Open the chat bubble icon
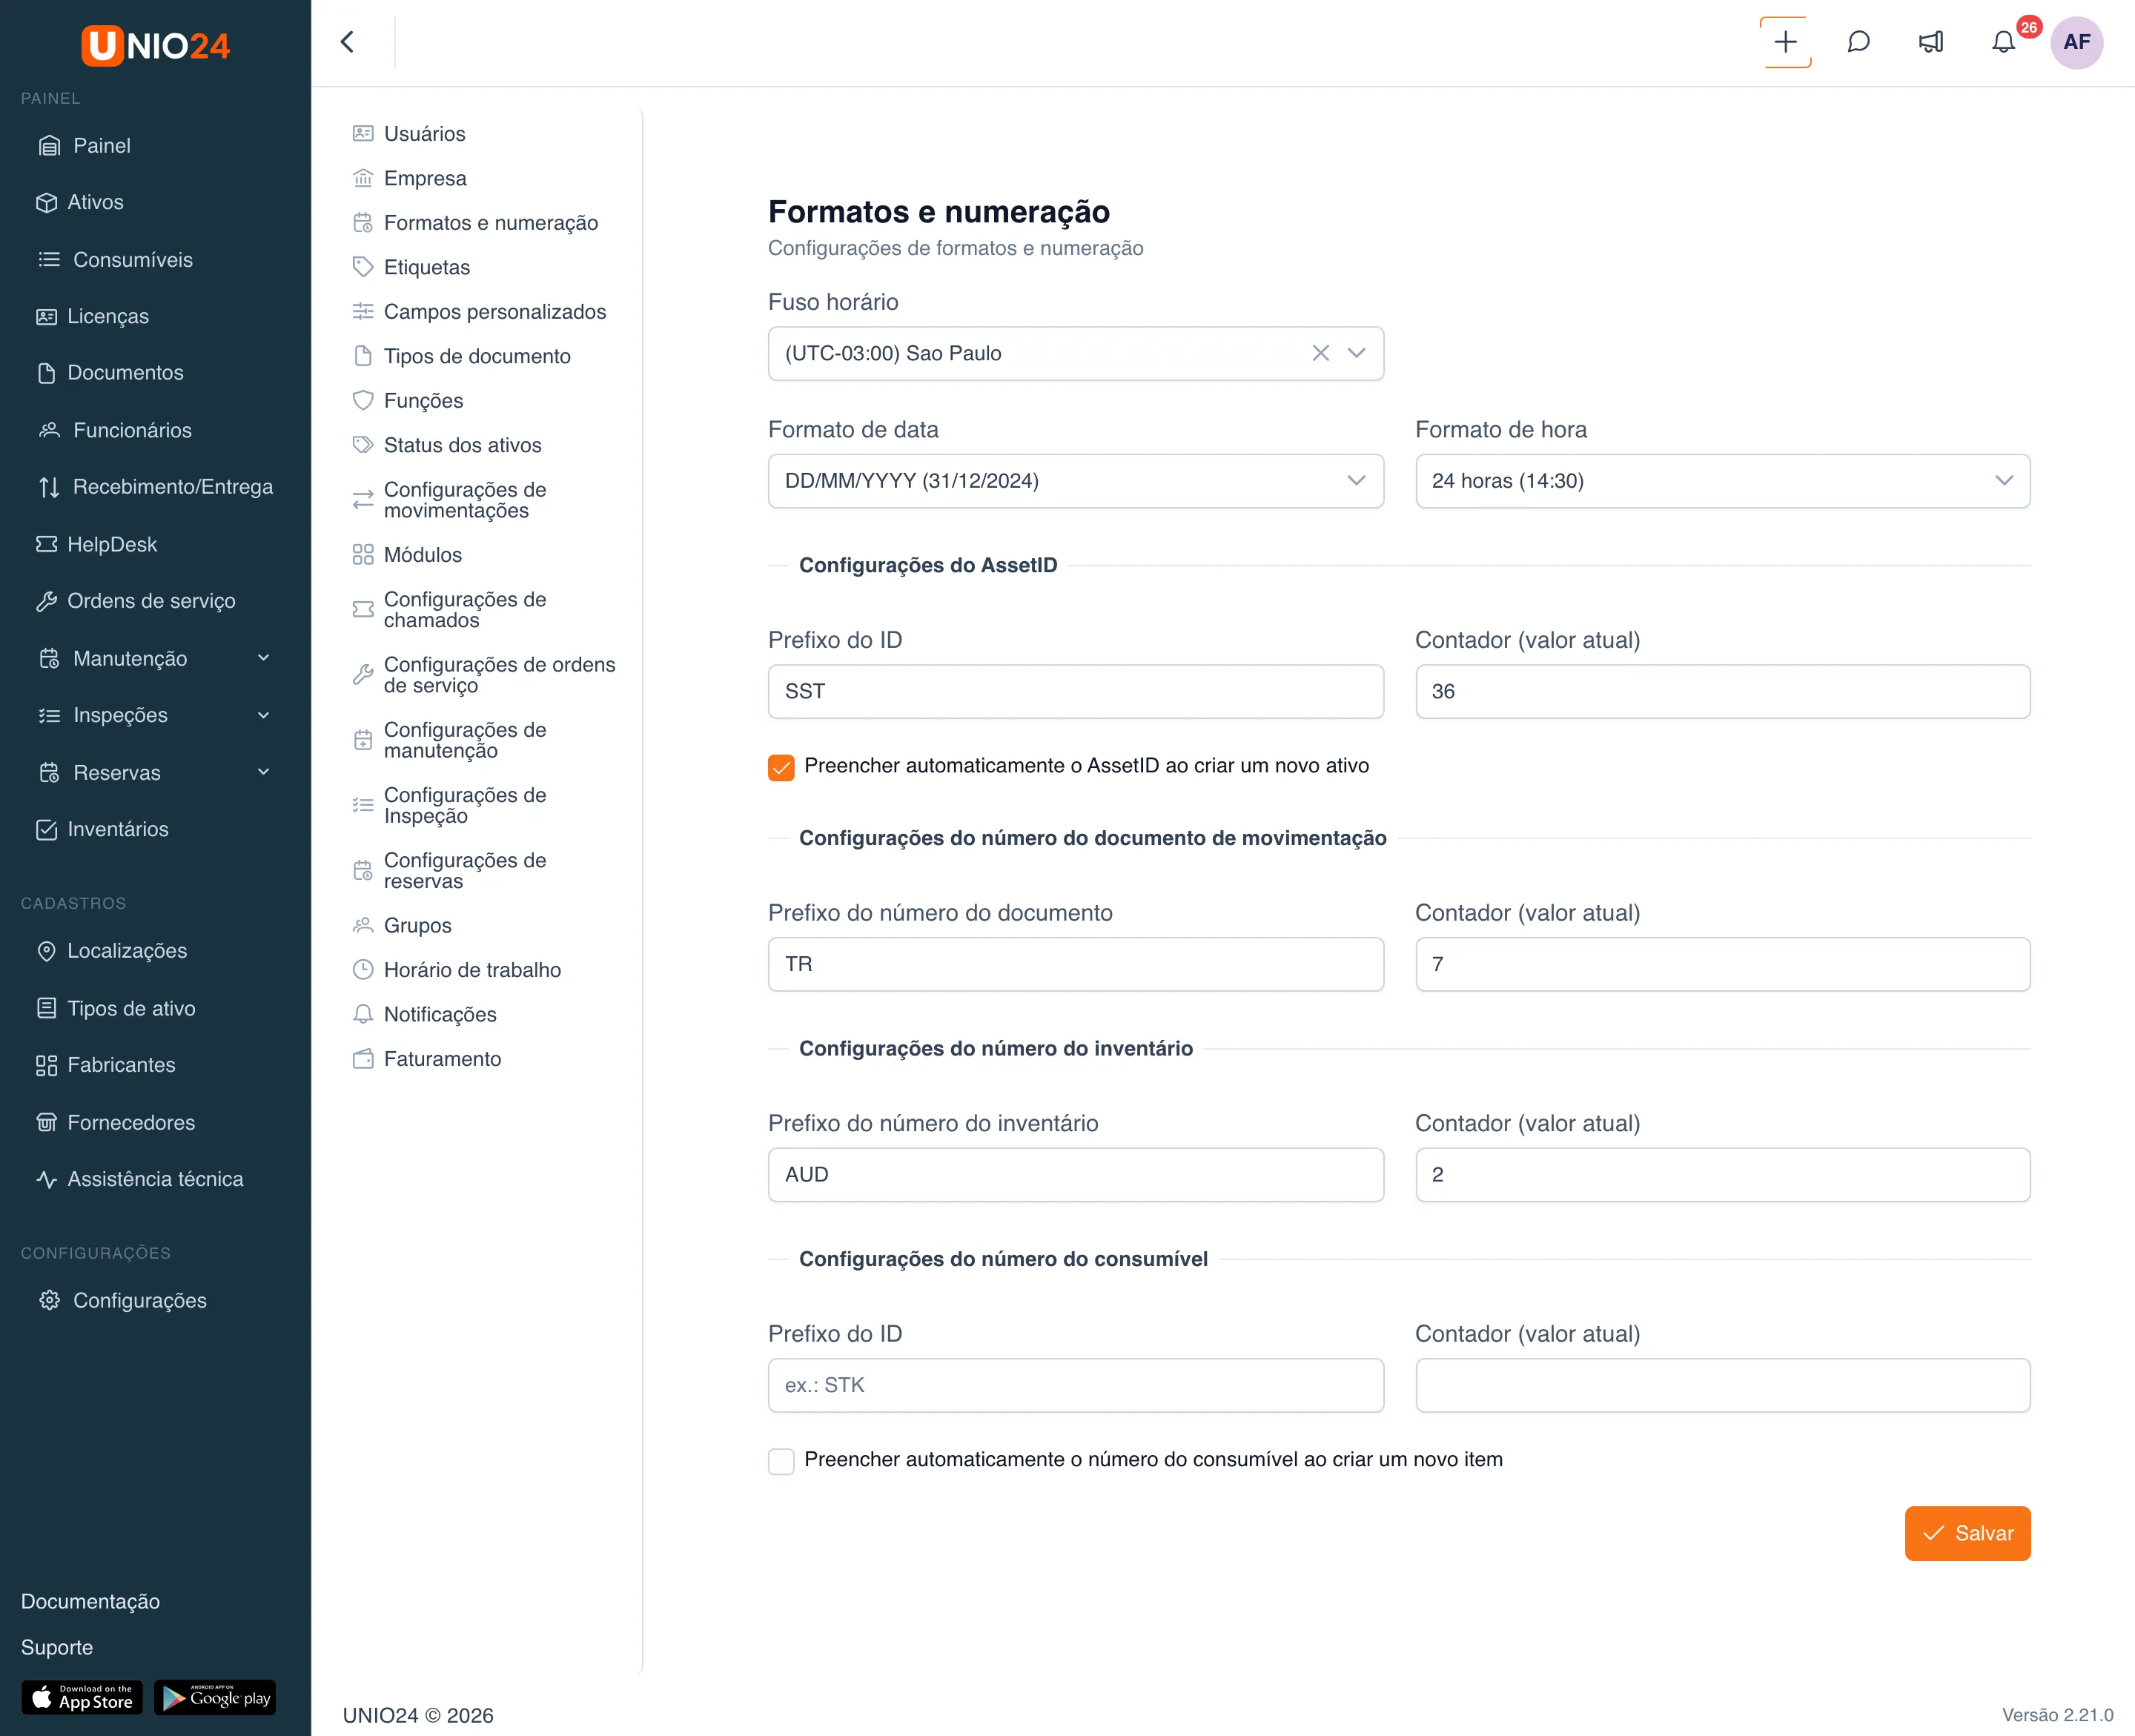The width and height of the screenshot is (2135, 1736). pos(1858,42)
